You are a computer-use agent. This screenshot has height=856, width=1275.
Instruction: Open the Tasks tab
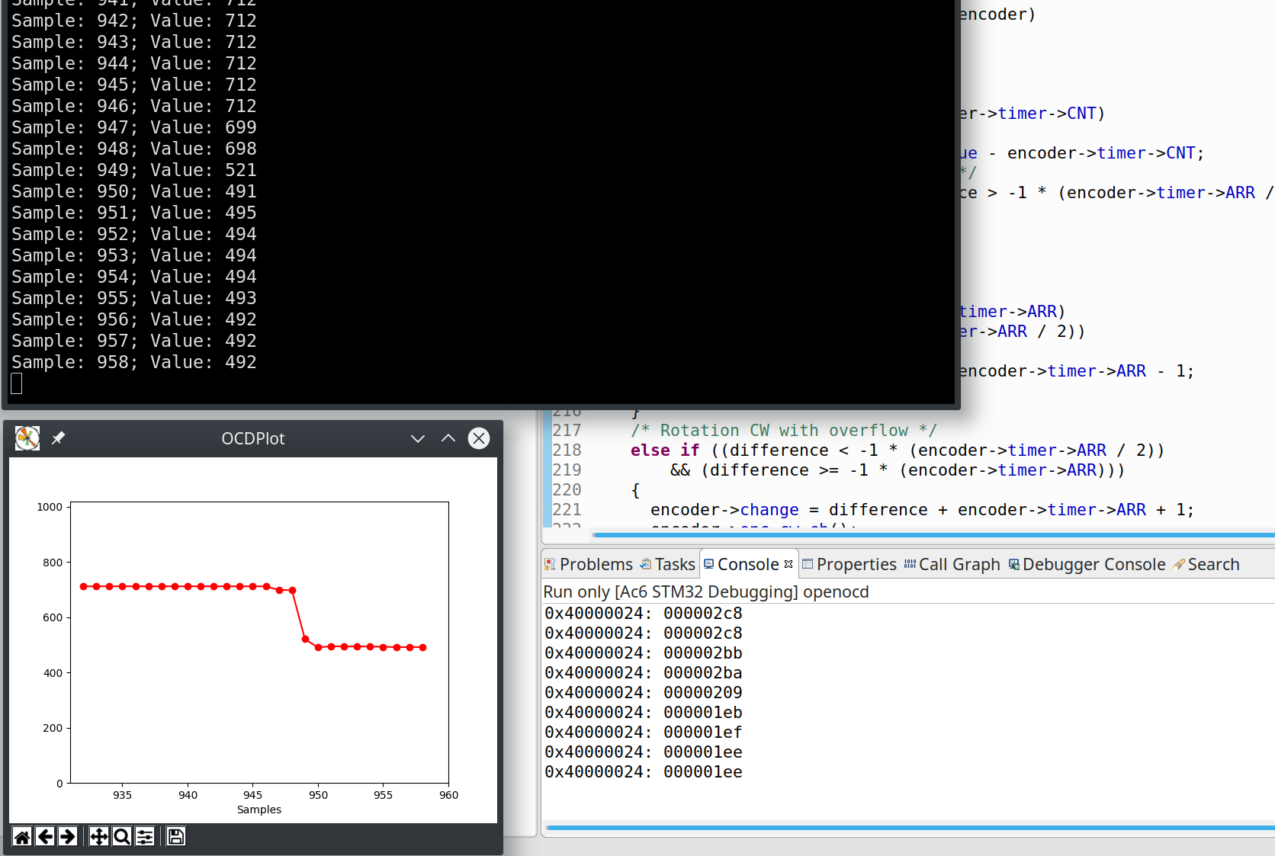tap(668, 565)
